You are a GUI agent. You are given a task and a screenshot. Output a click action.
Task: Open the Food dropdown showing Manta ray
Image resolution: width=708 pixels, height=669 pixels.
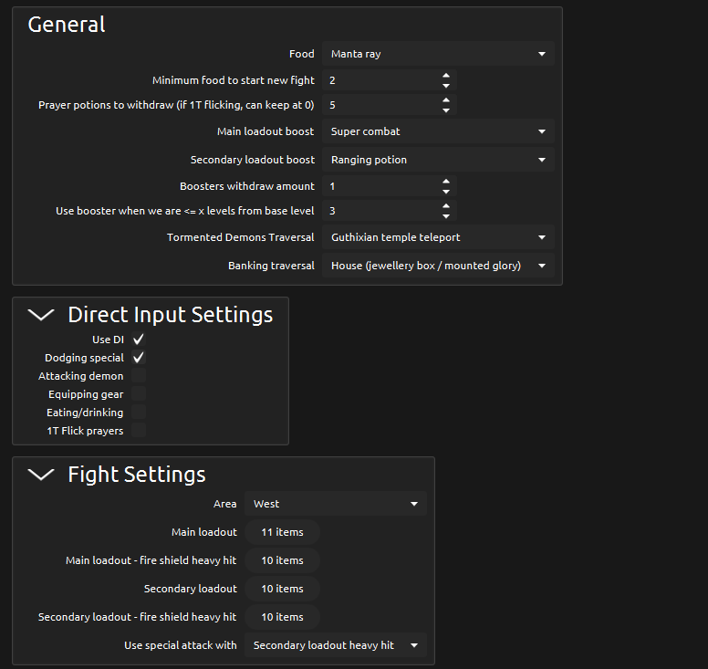(438, 54)
